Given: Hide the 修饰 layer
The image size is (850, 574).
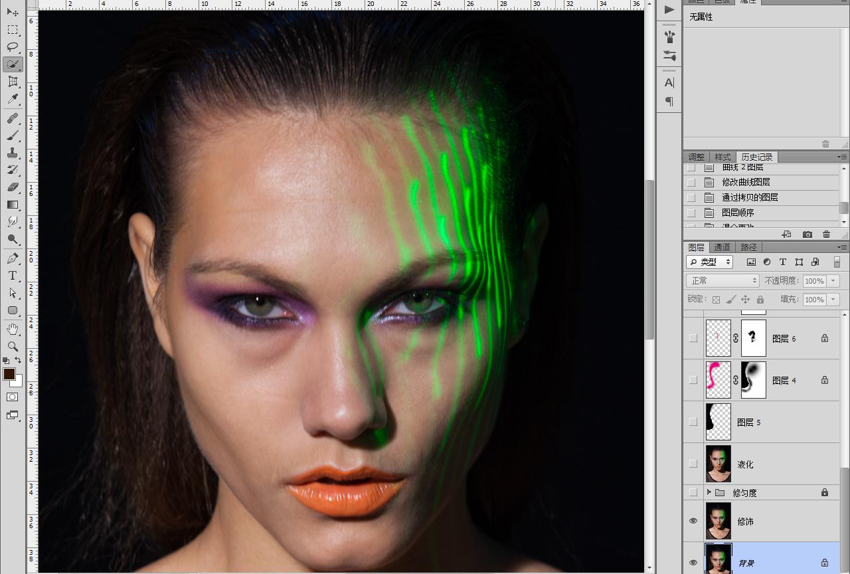Looking at the screenshot, I should 693,521.
